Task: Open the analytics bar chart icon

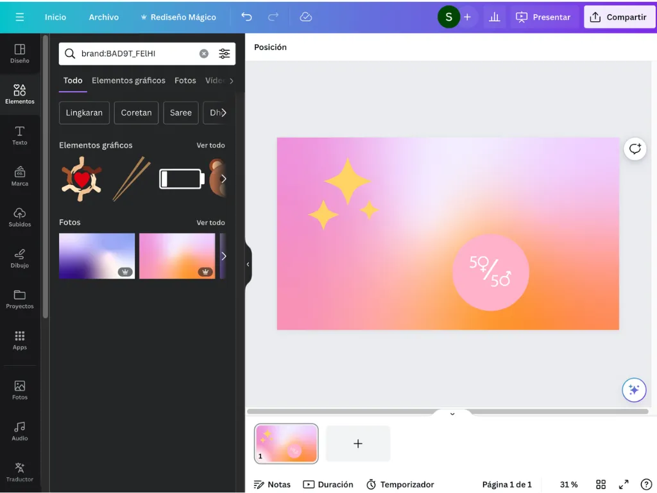Action: click(x=495, y=17)
